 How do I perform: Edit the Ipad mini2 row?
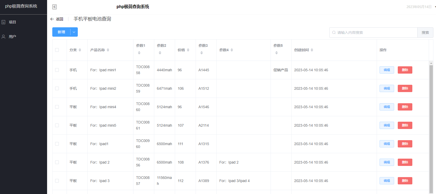(387, 88)
